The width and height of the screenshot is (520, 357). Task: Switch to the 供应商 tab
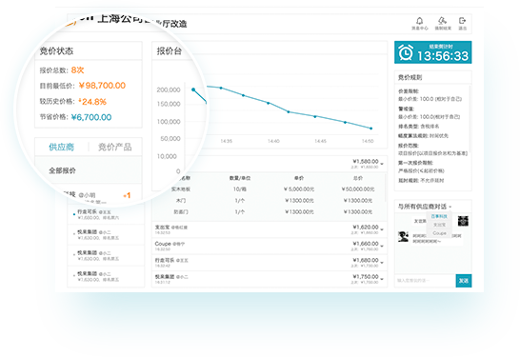[x=61, y=147]
